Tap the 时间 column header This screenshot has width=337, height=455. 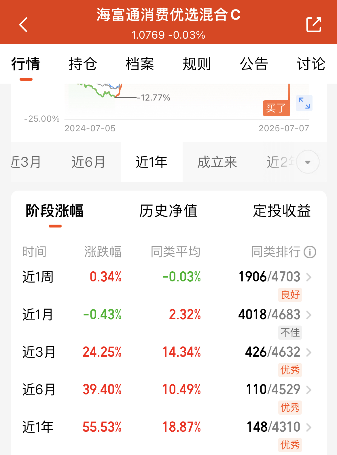point(35,252)
